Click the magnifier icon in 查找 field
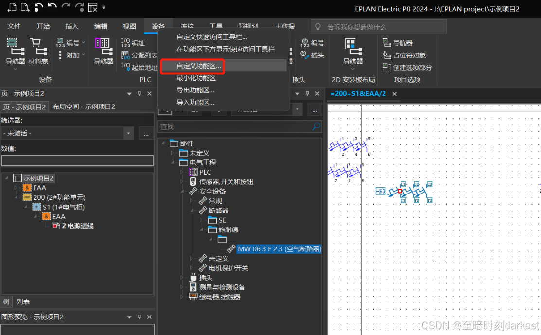 pos(316,126)
